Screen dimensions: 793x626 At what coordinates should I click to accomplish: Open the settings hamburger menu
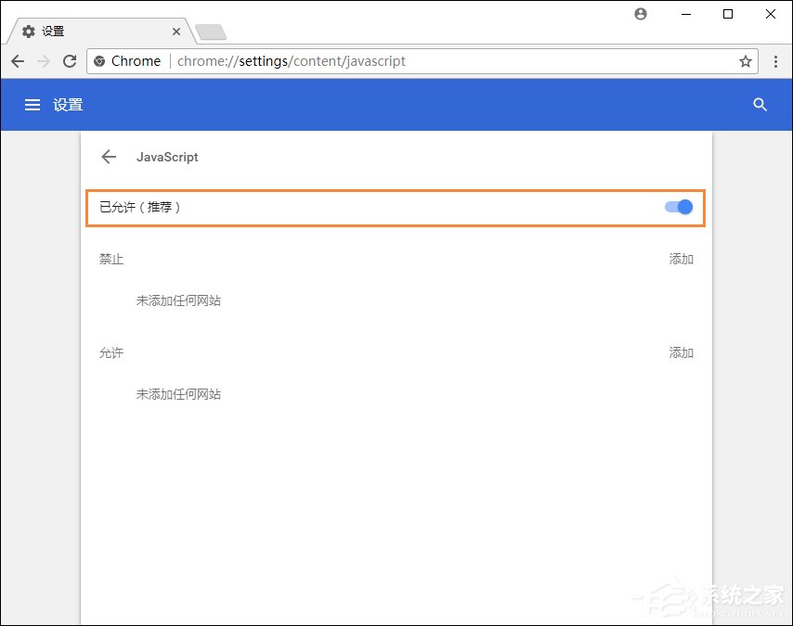click(32, 105)
